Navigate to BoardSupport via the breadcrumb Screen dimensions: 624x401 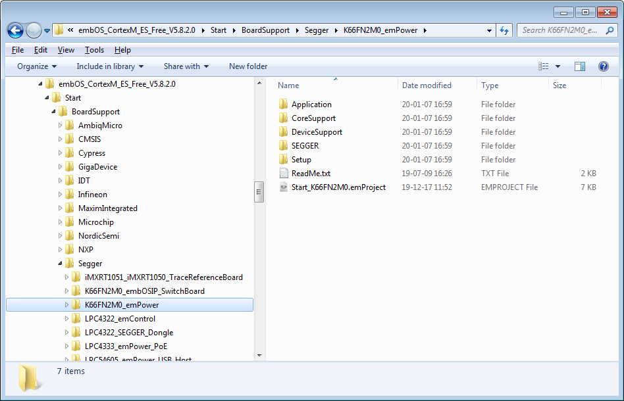(x=266, y=30)
